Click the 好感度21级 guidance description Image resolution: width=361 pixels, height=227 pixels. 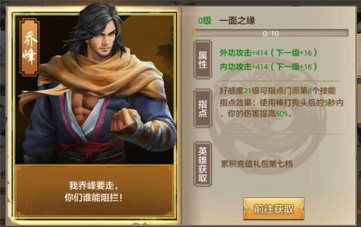(277, 91)
